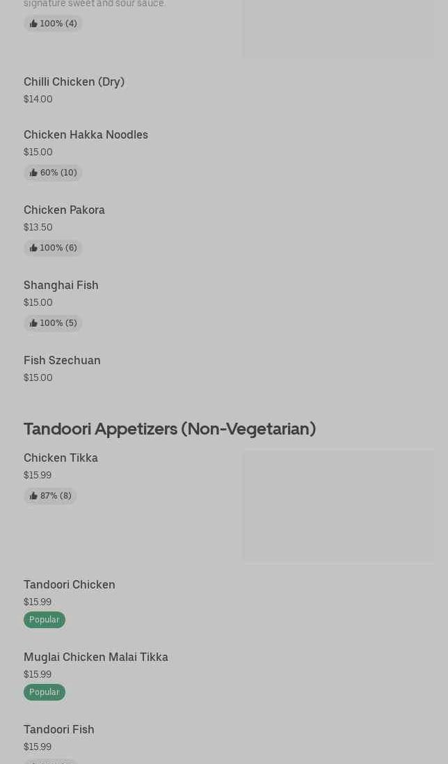Click the 87% (8) rating badge

50,496
